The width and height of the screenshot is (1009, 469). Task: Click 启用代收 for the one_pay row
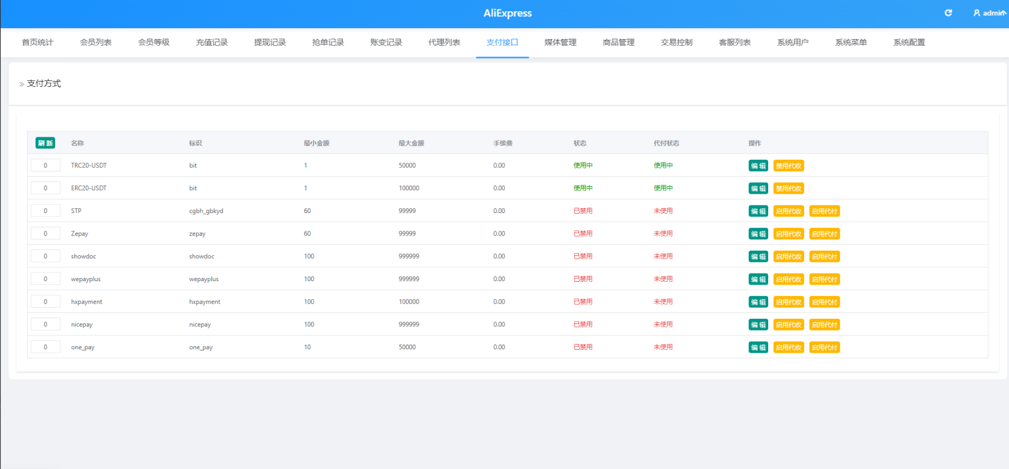point(789,347)
